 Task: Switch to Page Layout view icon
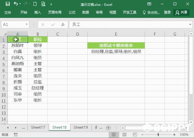[x=124, y=135]
